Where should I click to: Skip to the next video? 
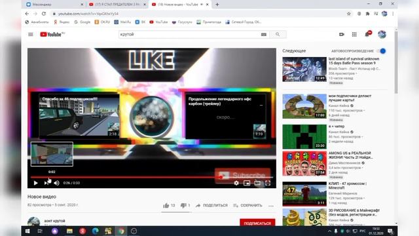(x=46, y=183)
